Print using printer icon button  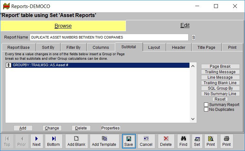(227, 141)
